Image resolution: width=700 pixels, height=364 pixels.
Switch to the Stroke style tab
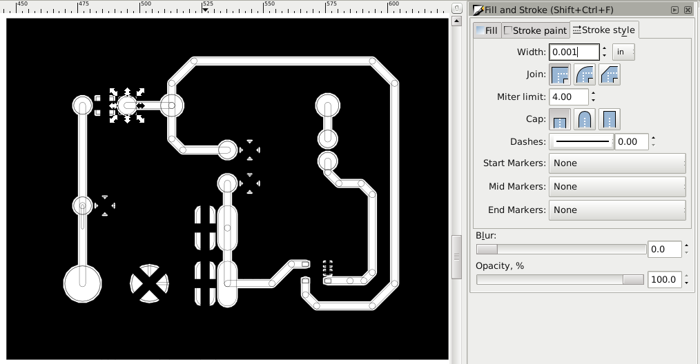(604, 30)
